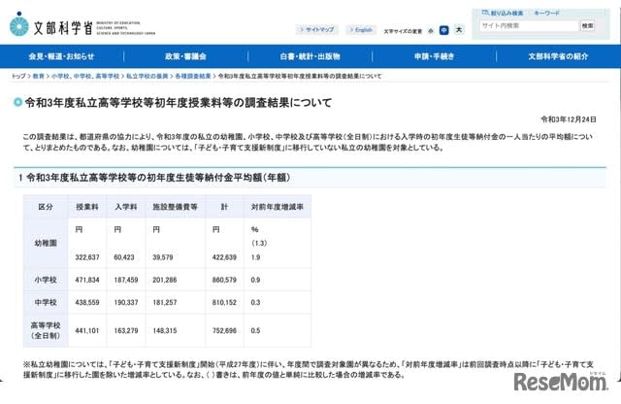
Task: Open 白書・統計・出版物 menu
Action: [310, 56]
